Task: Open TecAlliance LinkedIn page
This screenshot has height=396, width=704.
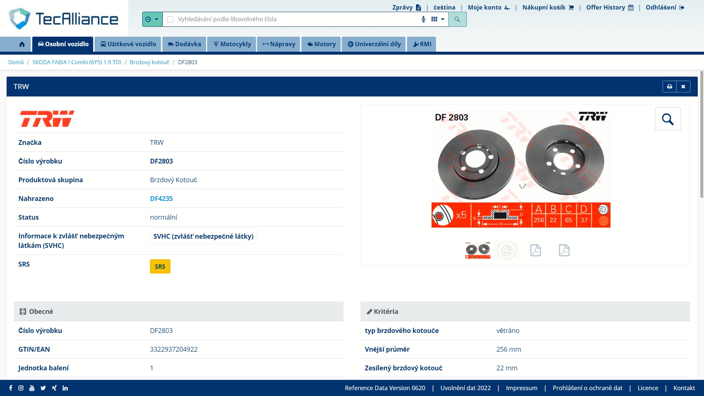Action: click(65, 388)
